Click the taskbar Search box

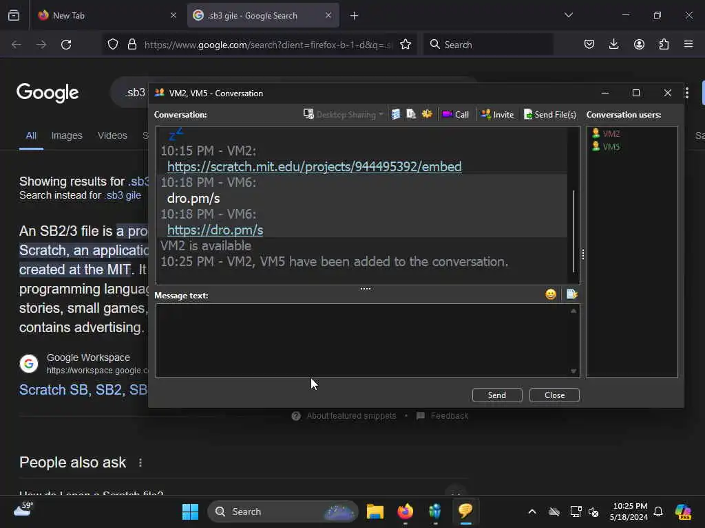click(x=283, y=511)
